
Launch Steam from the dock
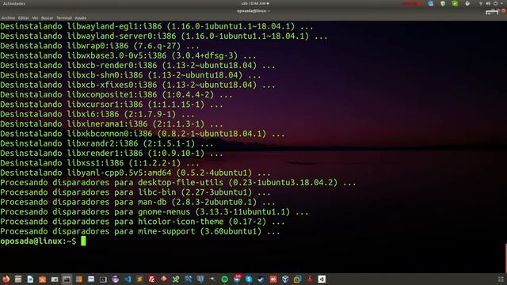pos(261,279)
